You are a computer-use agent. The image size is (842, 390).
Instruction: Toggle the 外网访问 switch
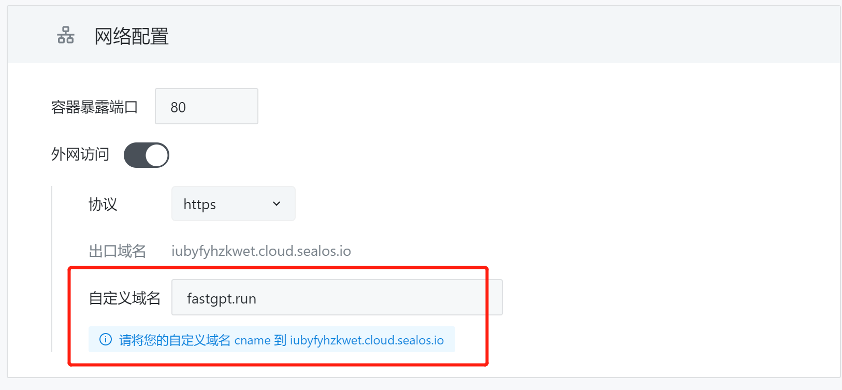click(147, 155)
